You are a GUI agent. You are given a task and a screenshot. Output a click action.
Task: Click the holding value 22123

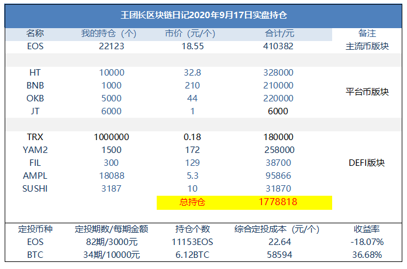pyautogui.click(x=112, y=46)
